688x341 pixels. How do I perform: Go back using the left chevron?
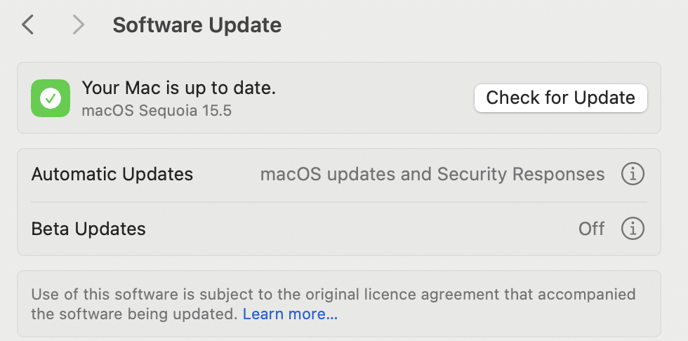point(27,25)
